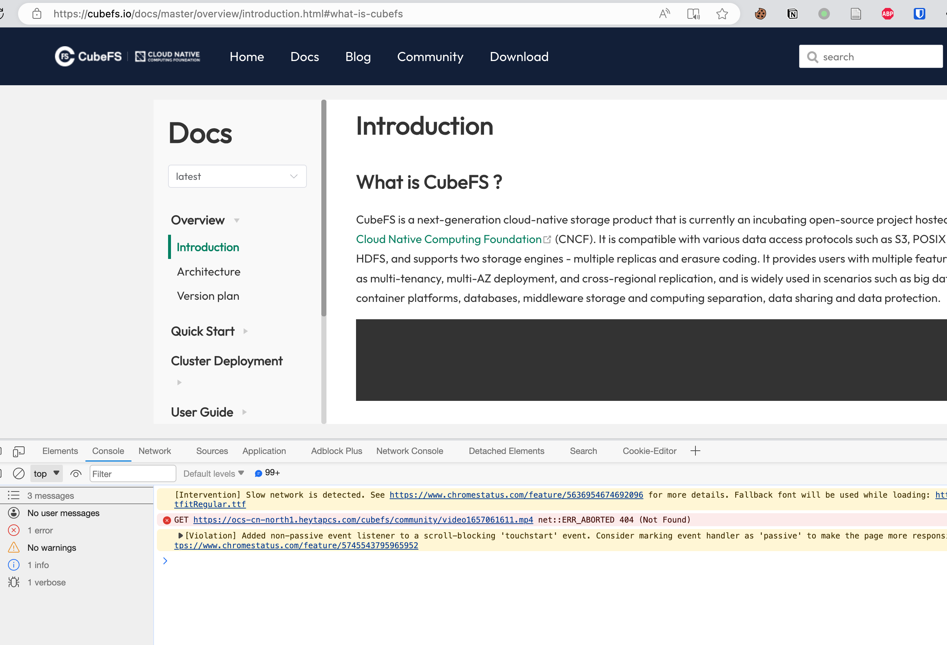Click the Notion extension icon
Screen dimensions: 947x645
(x=792, y=13)
